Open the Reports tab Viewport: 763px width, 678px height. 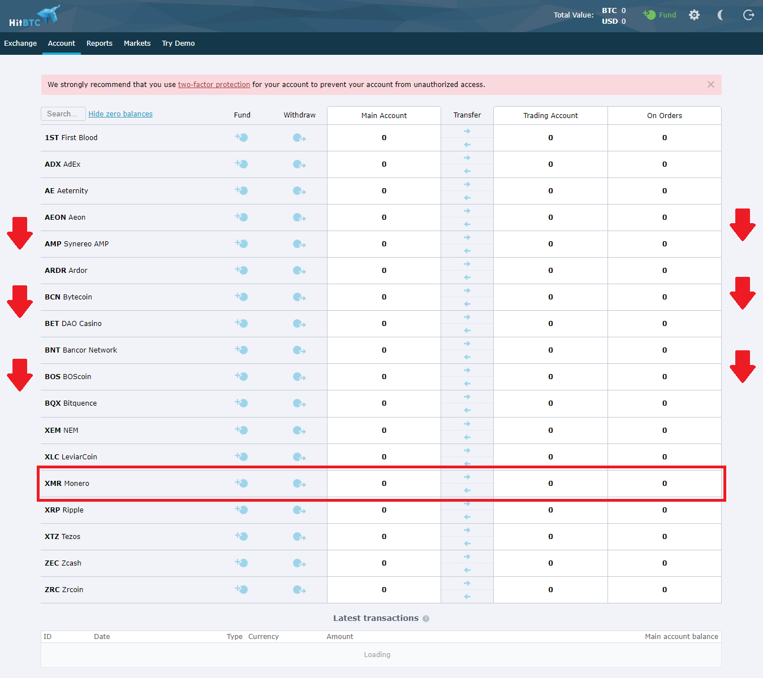click(100, 44)
